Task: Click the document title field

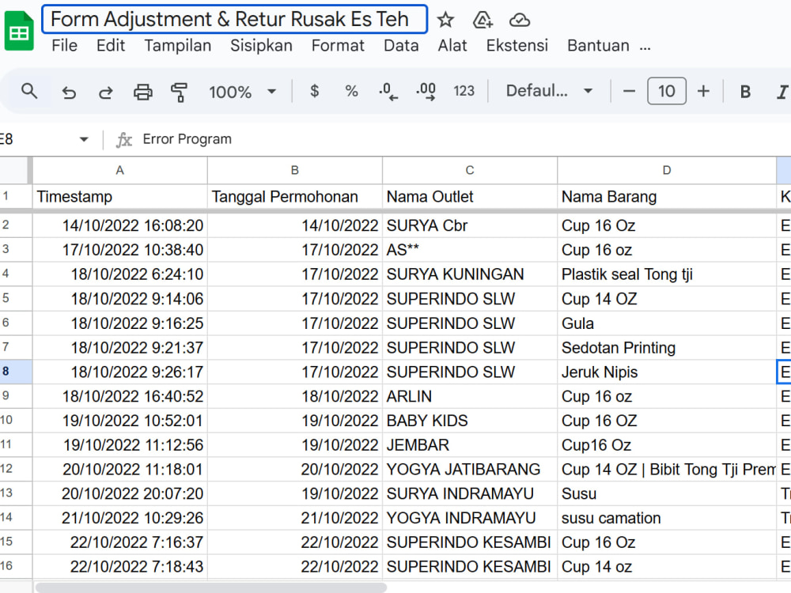Action: coord(235,19)
